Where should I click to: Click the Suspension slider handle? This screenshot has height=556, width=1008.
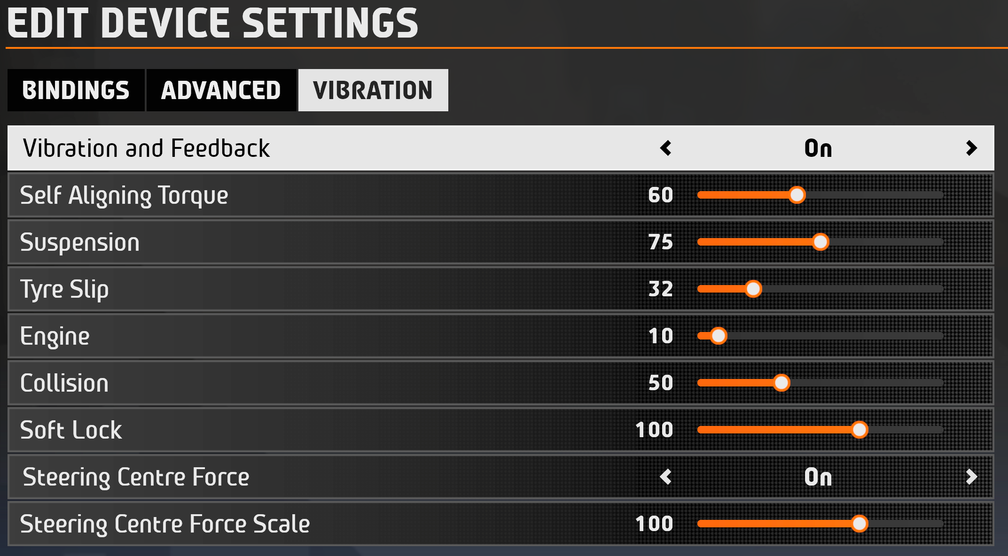(820, 242)
